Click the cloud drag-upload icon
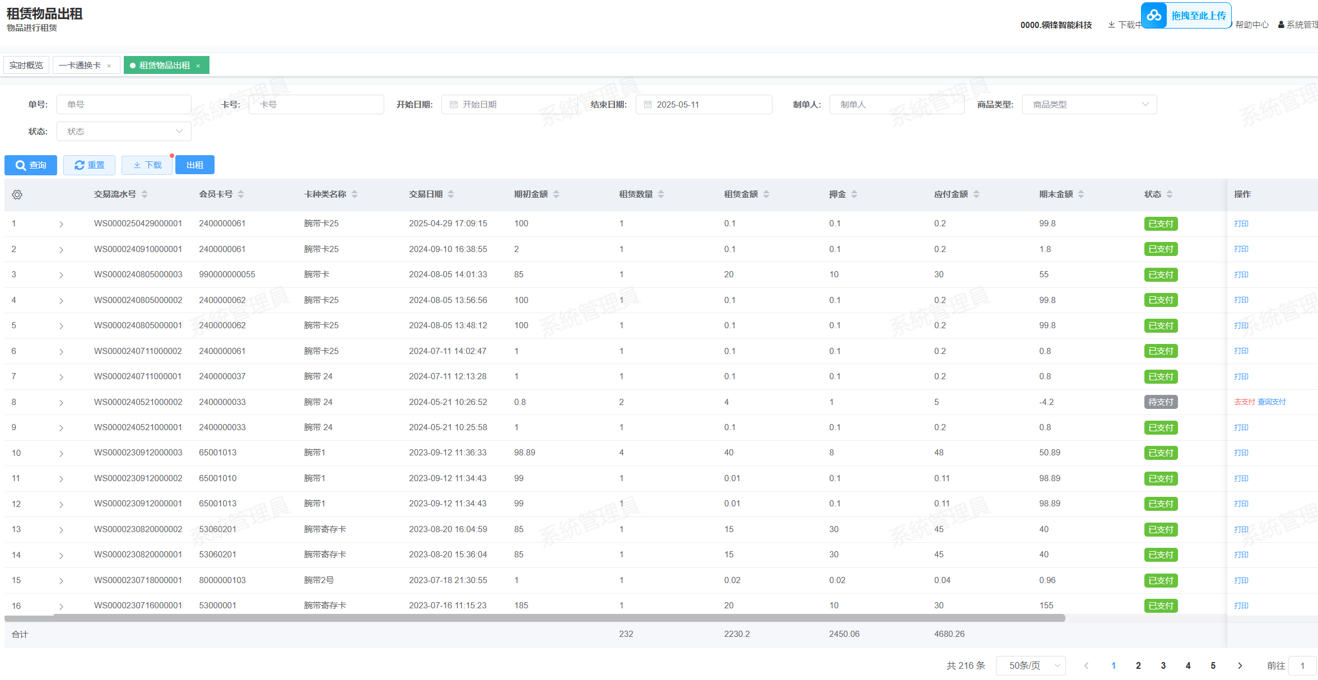The width and height of the screenshot is (1318, 680). (1154, 16)
